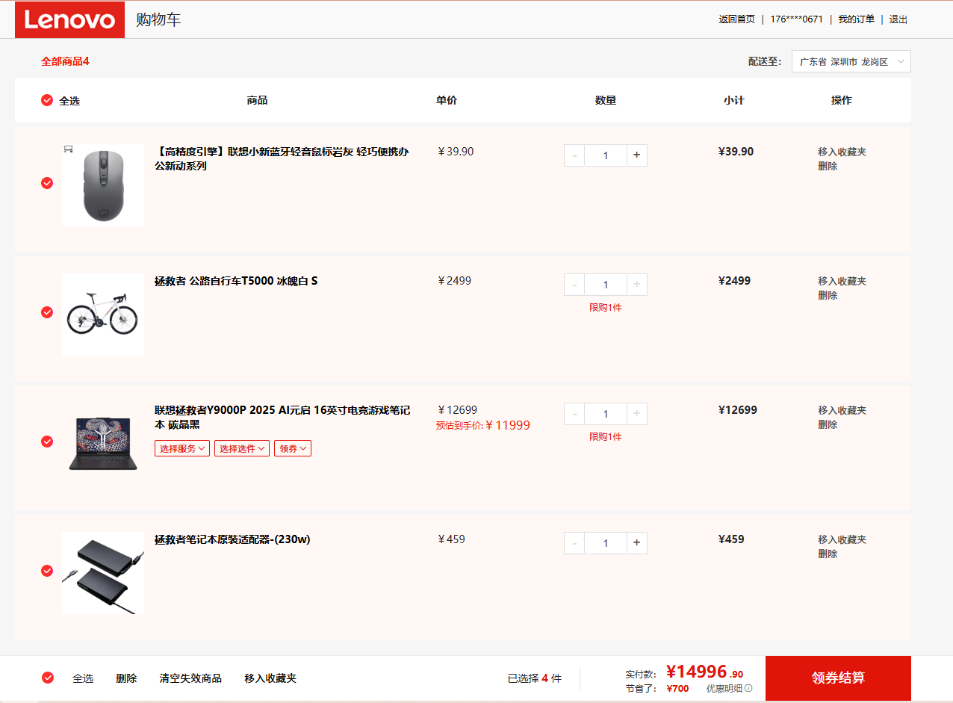
Task: Open the delivery region dropdown
Action: (x=851, y=62)
